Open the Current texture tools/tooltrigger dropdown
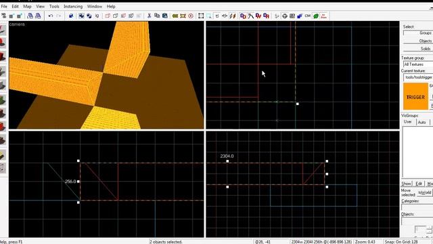This screenshot has height=244, width=433. coord(418,77)
